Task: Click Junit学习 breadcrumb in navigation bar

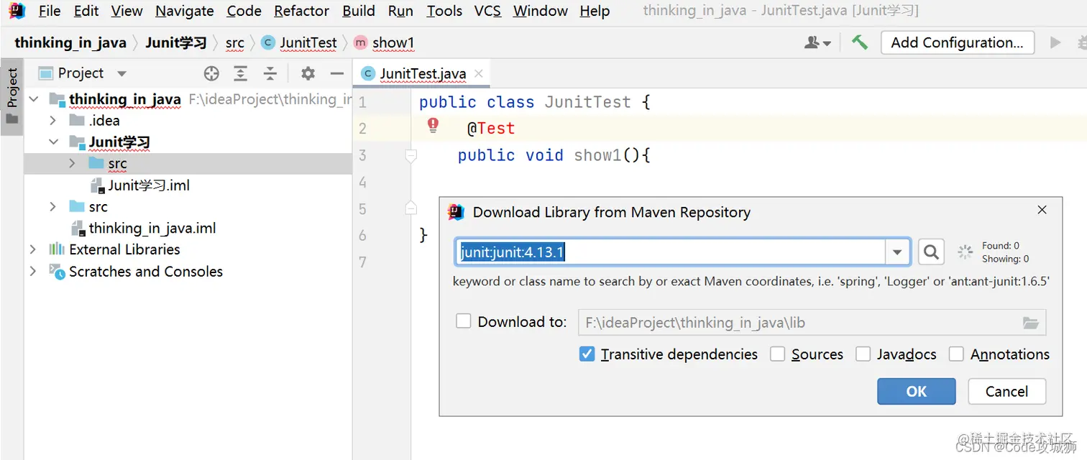Action: pyautogui.click(x=176, y=42)
